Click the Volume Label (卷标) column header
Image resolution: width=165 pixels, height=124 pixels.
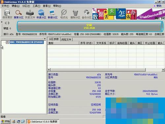pos(63,43)
